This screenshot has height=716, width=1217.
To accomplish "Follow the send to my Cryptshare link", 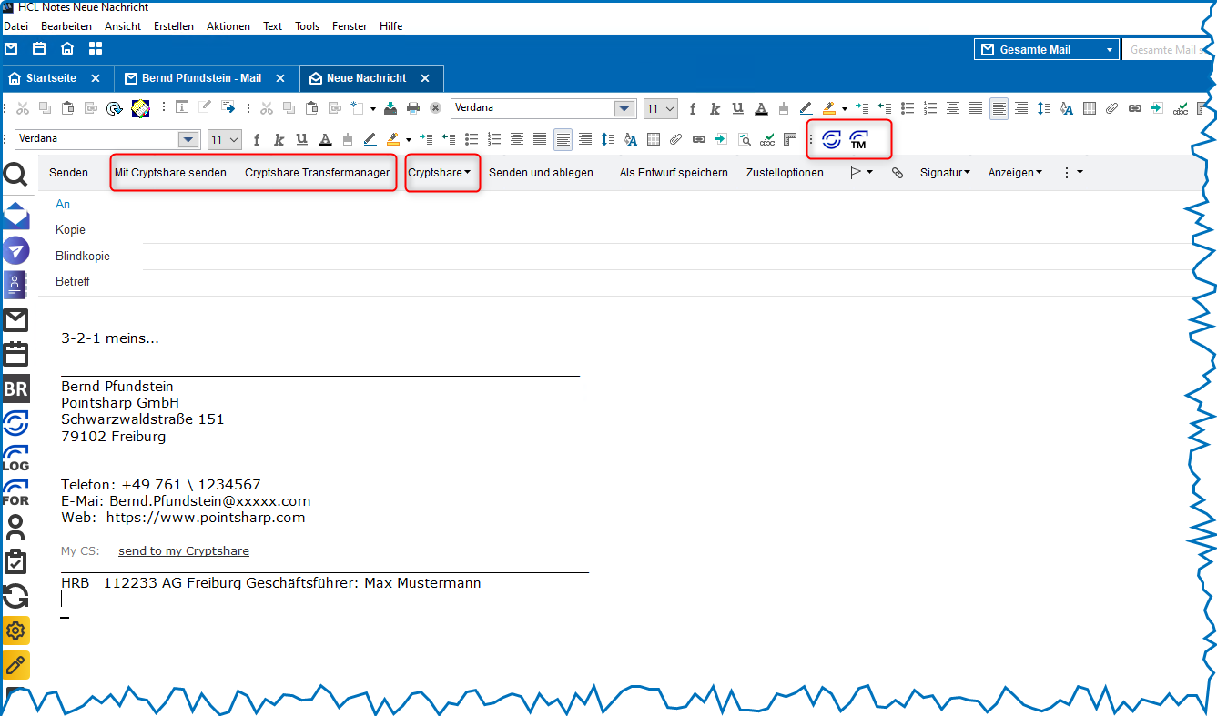I will [183, 551].
